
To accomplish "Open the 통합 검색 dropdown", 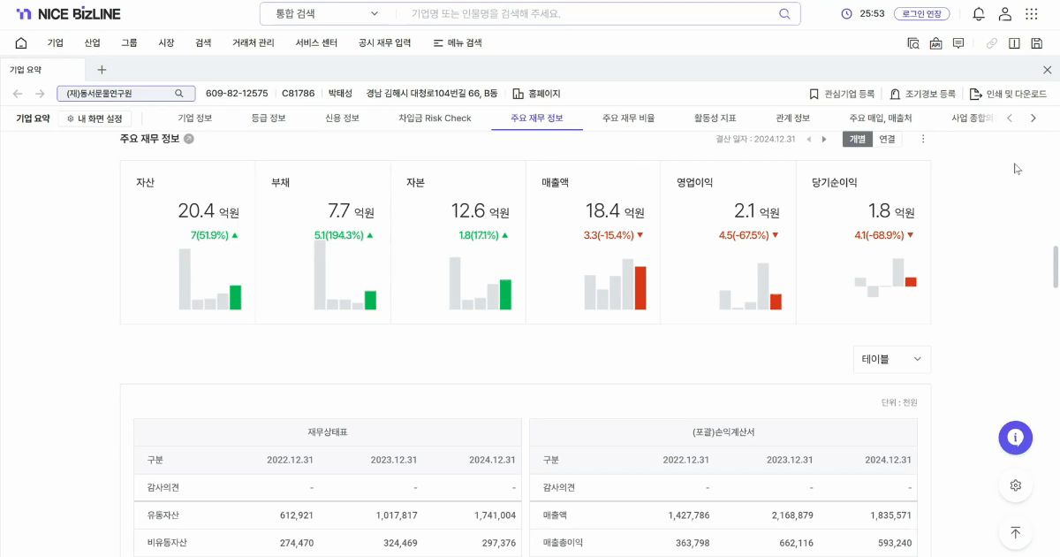I will click(x=327, y=14).
